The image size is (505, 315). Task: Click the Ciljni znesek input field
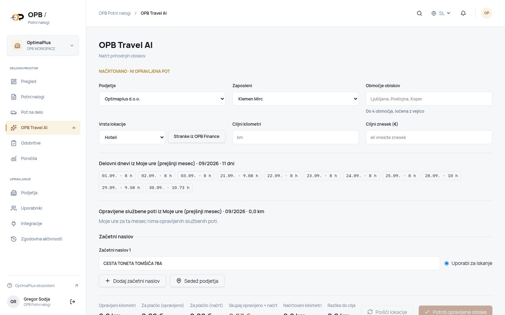point(429,137)
